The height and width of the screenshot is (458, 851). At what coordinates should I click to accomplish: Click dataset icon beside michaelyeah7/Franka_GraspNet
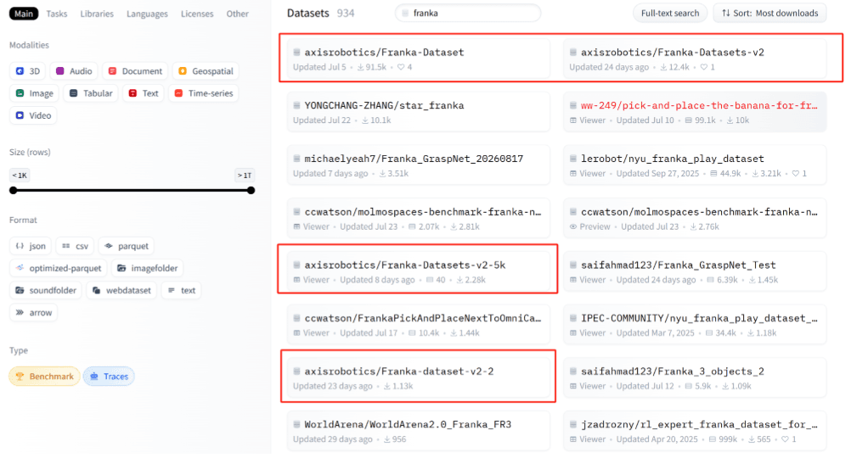pyautogui.click(x=297, y=159)
